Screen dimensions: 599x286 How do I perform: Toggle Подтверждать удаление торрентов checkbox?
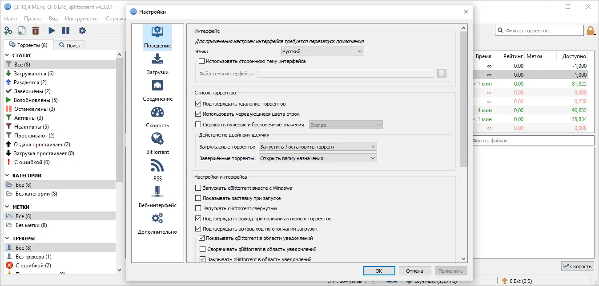tap(198, 104)
